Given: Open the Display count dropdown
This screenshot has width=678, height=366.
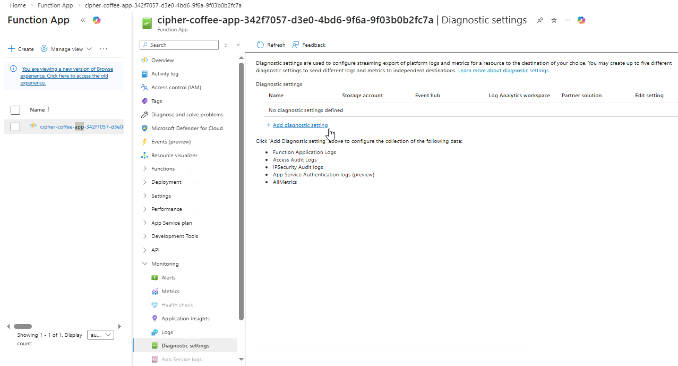Looking at the screenshot, I should [100, 335].
